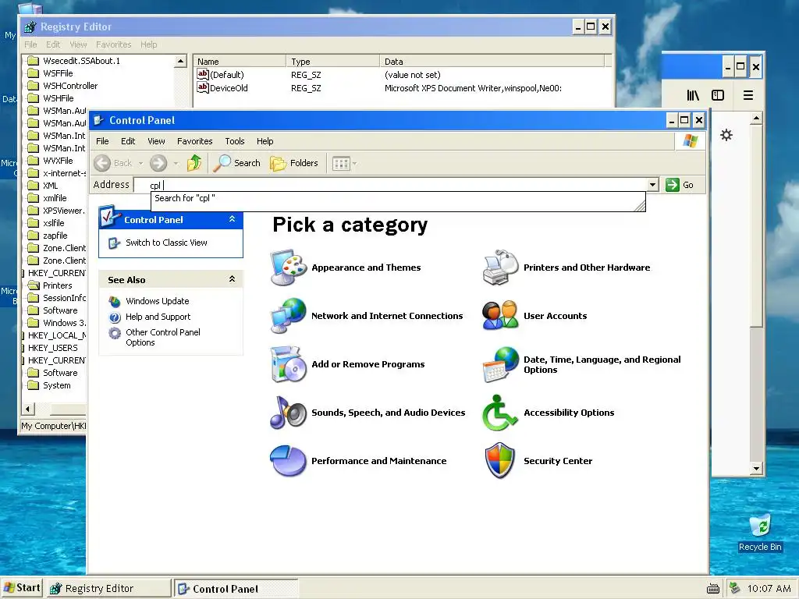Click the 10:07 AM clock
The height and width of the screenshot is (599, 799).
click(x=769, y=588)
